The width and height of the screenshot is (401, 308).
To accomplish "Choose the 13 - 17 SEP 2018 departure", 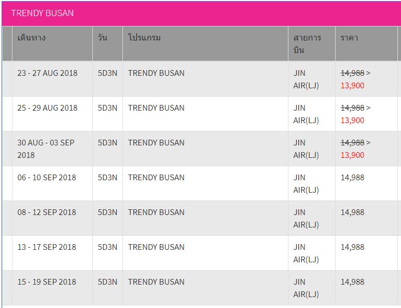I will coord(47,247).
